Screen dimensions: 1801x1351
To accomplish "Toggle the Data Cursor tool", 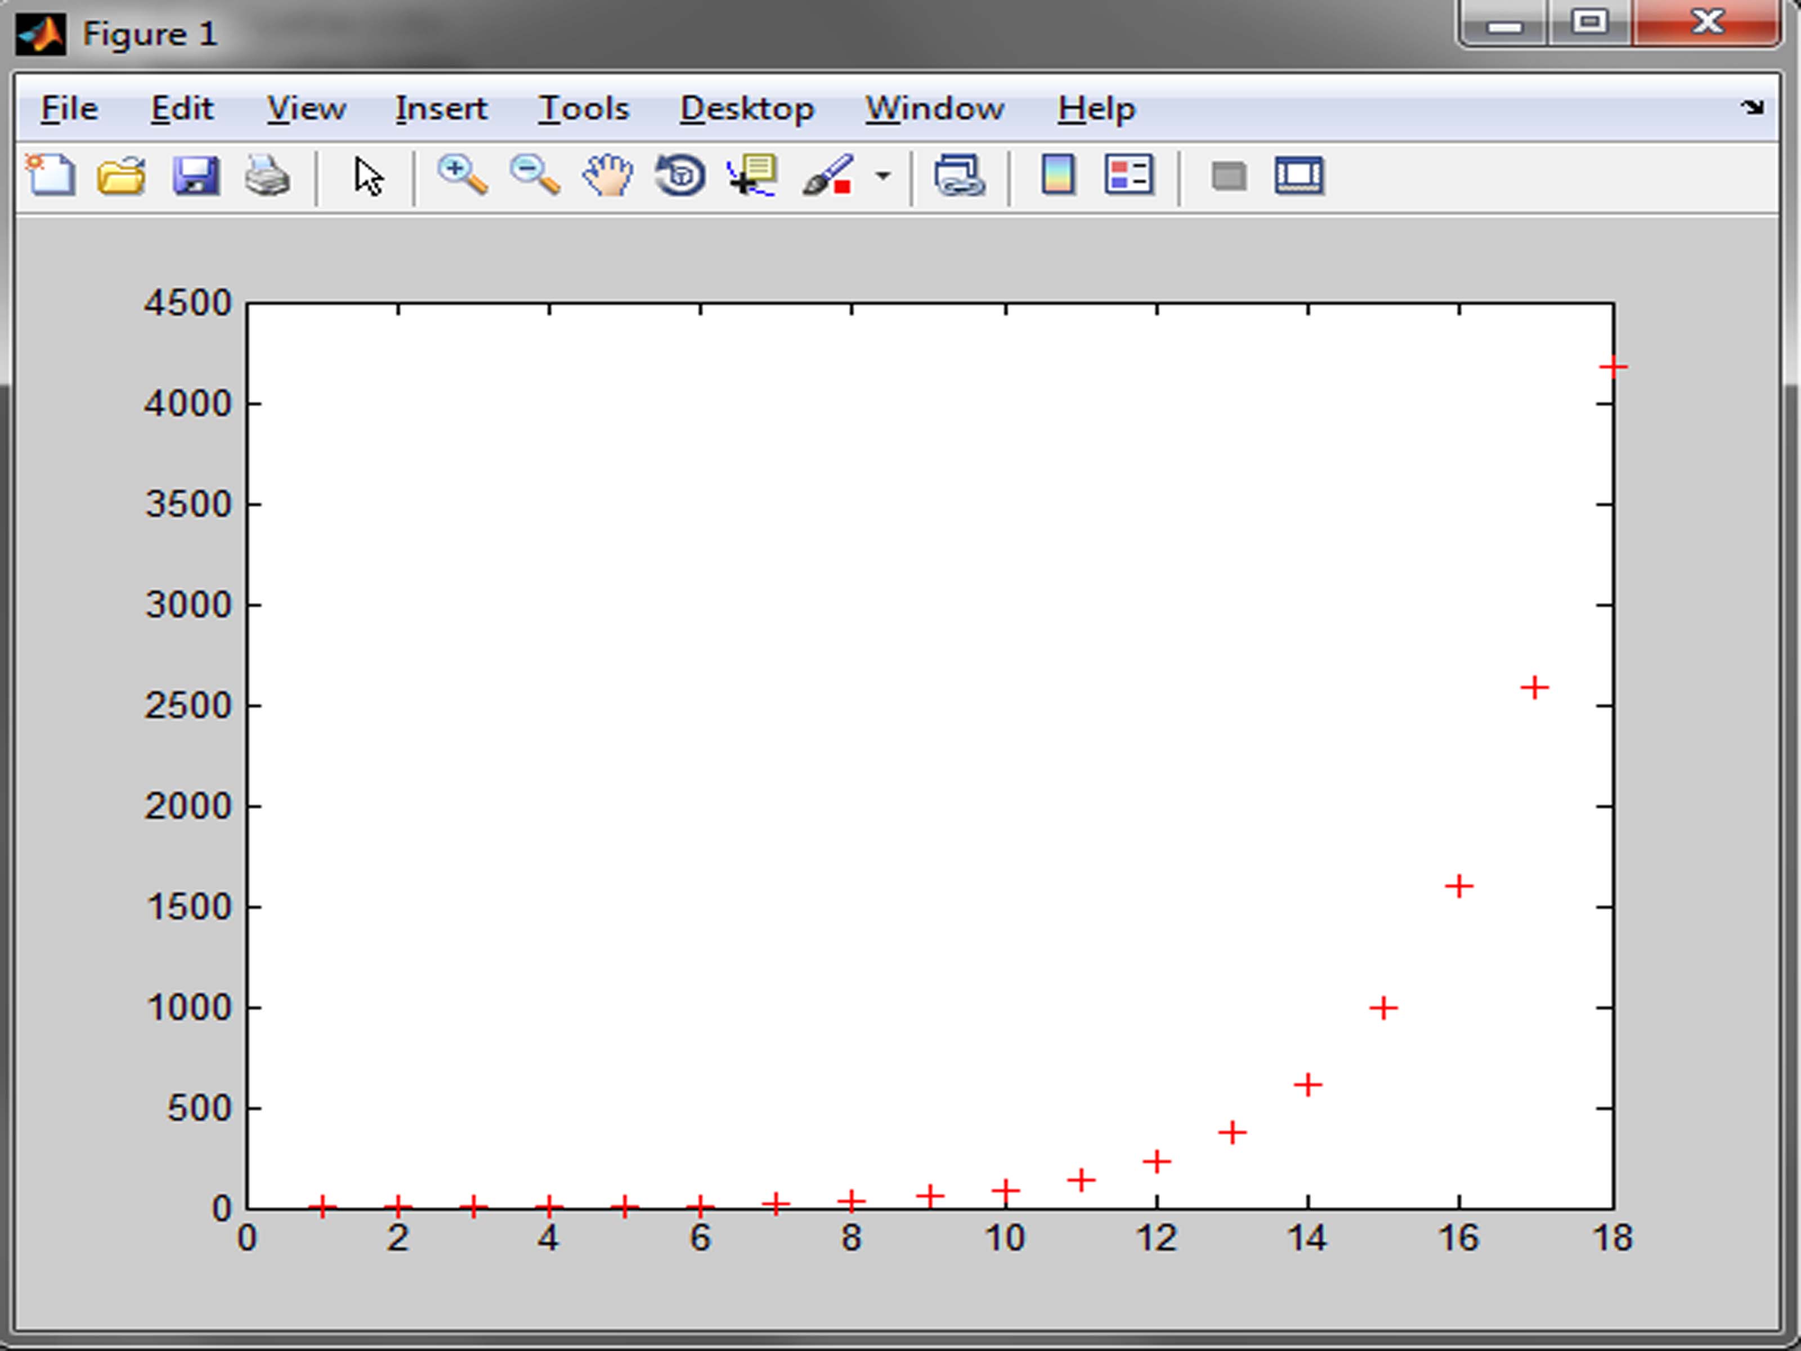I will click(x=752, y=175).
